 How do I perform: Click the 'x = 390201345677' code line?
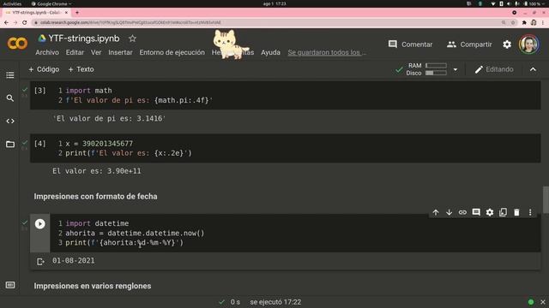point(100,144)
